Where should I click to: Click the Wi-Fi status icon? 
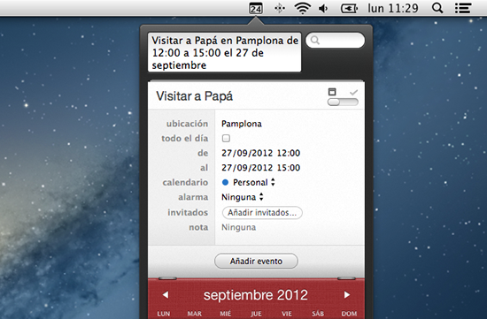[x=303, y=8]
